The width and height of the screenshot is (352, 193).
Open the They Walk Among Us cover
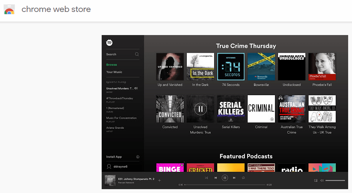point(322,109)
